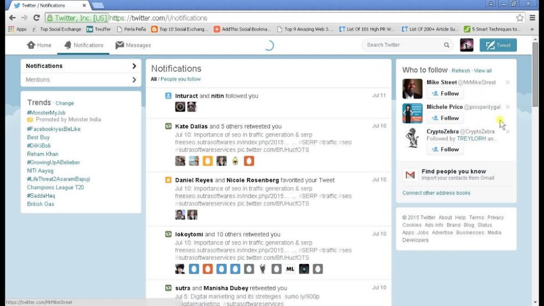Screen dimensions: 544x306
Task: Change the Trends location
Action: pyautogui.click(x=64, y=103)
